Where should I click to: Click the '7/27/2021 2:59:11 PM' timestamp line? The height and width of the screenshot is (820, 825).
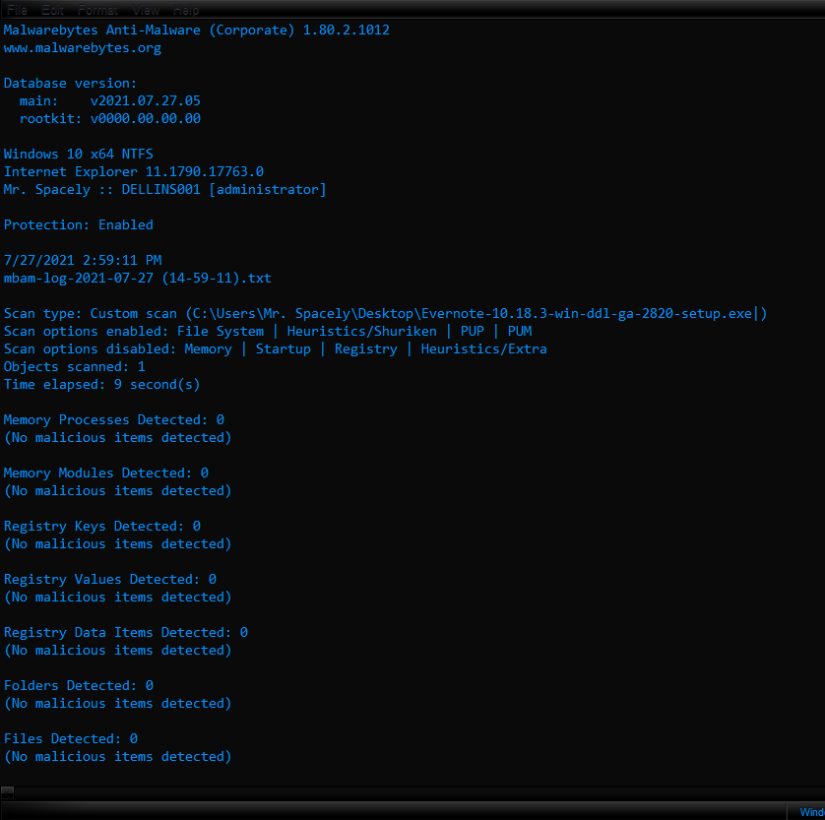[x=83, y=260]
